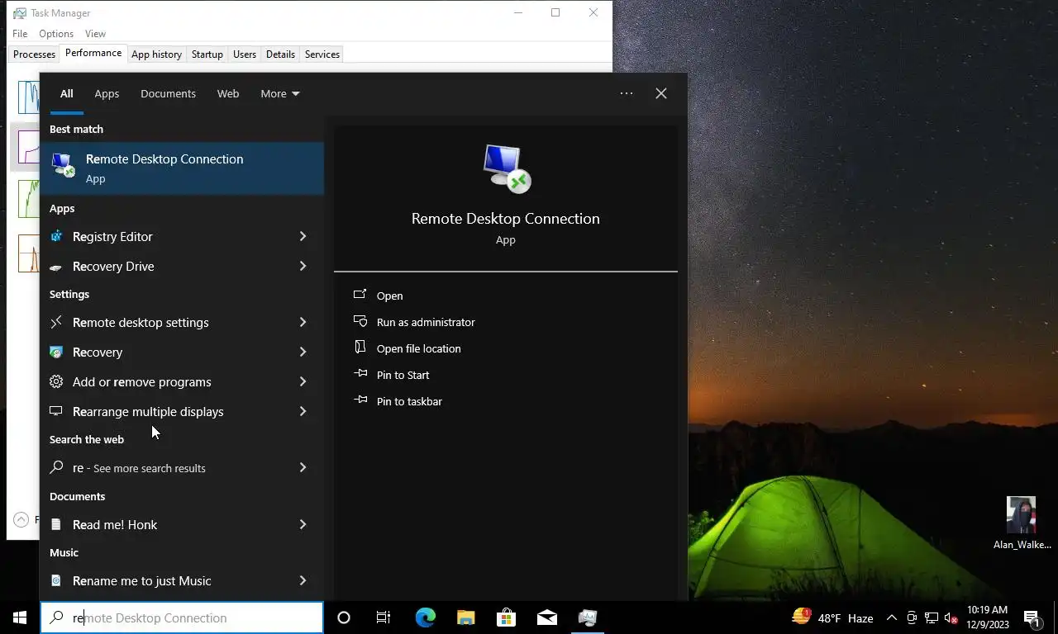This screenshot has height=634, width=1058.
Task: Open the notification center icon
Action: point(1032,617)
